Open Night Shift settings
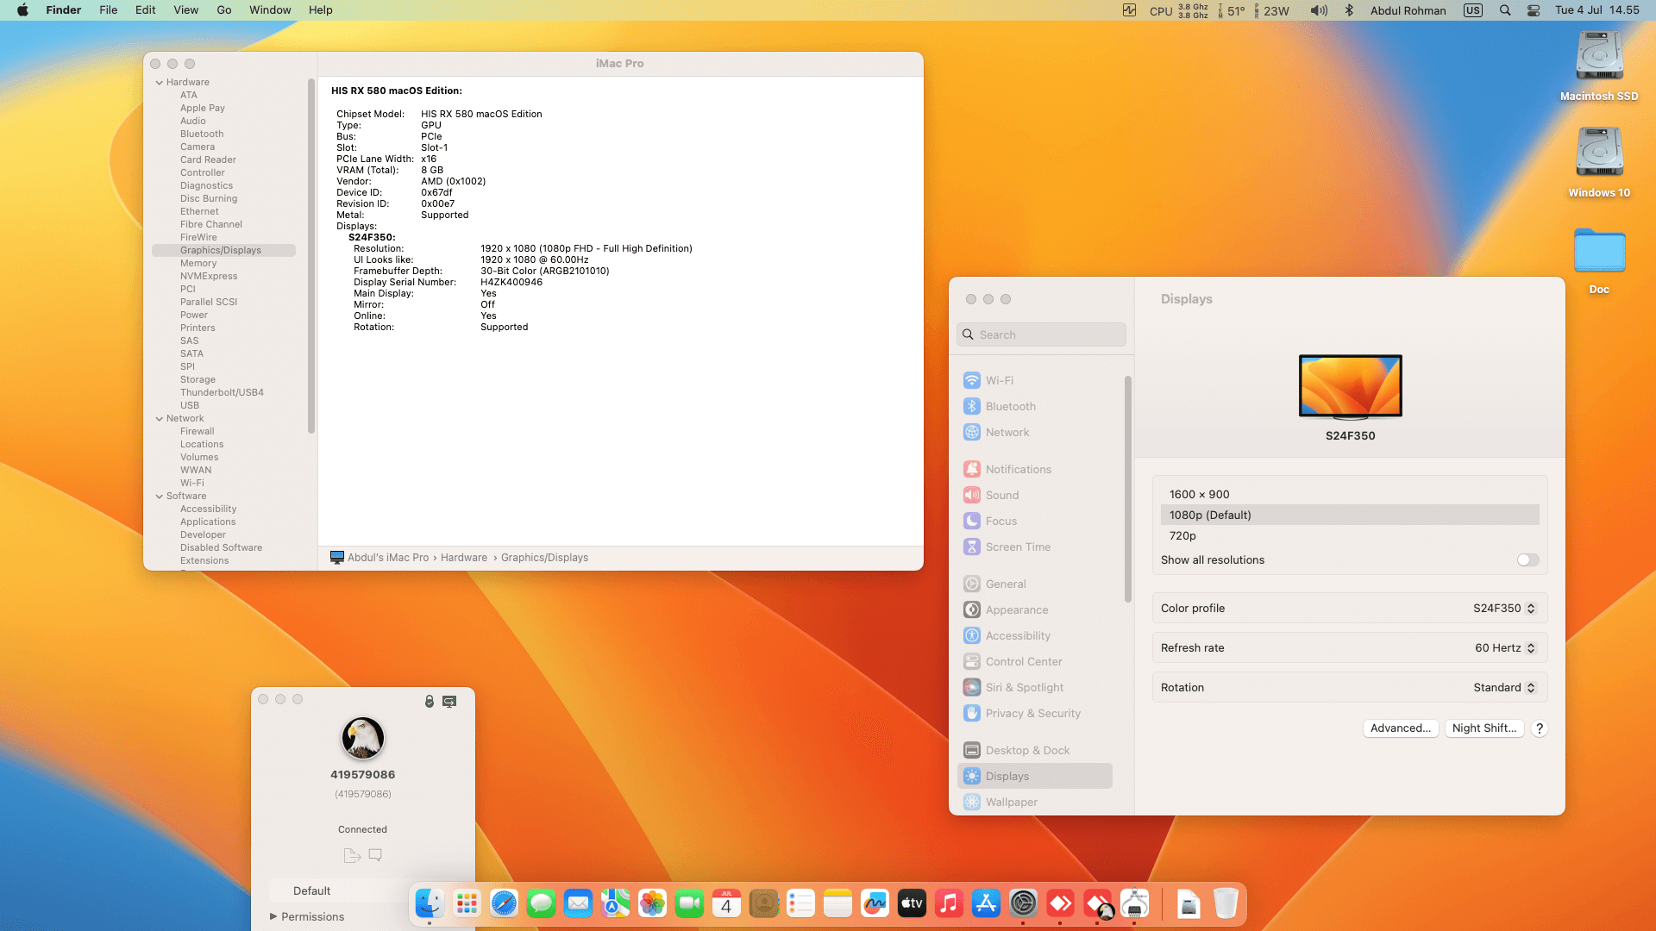Image resolution: width=1656 pixels, height=931 pixels. click(1484, 728)
